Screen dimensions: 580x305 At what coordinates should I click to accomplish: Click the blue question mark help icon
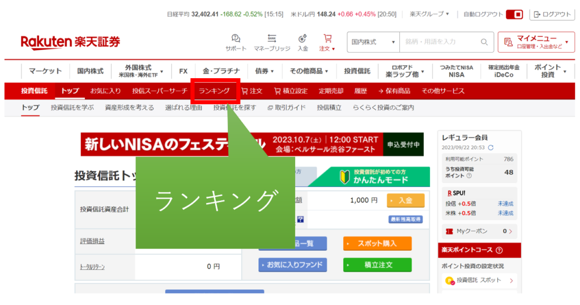click(x=300, y=219)
